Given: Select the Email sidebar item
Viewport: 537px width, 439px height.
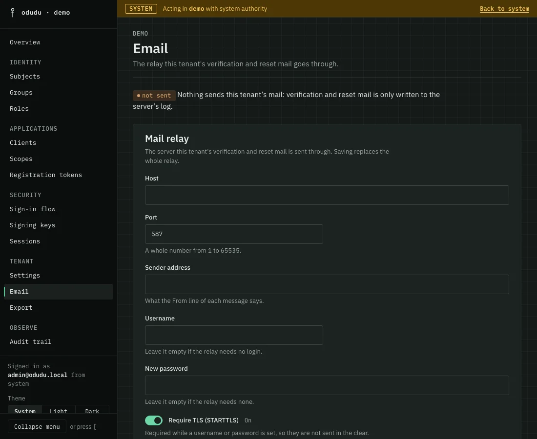Looking at the screenshot, I should (x=58, y=292).
